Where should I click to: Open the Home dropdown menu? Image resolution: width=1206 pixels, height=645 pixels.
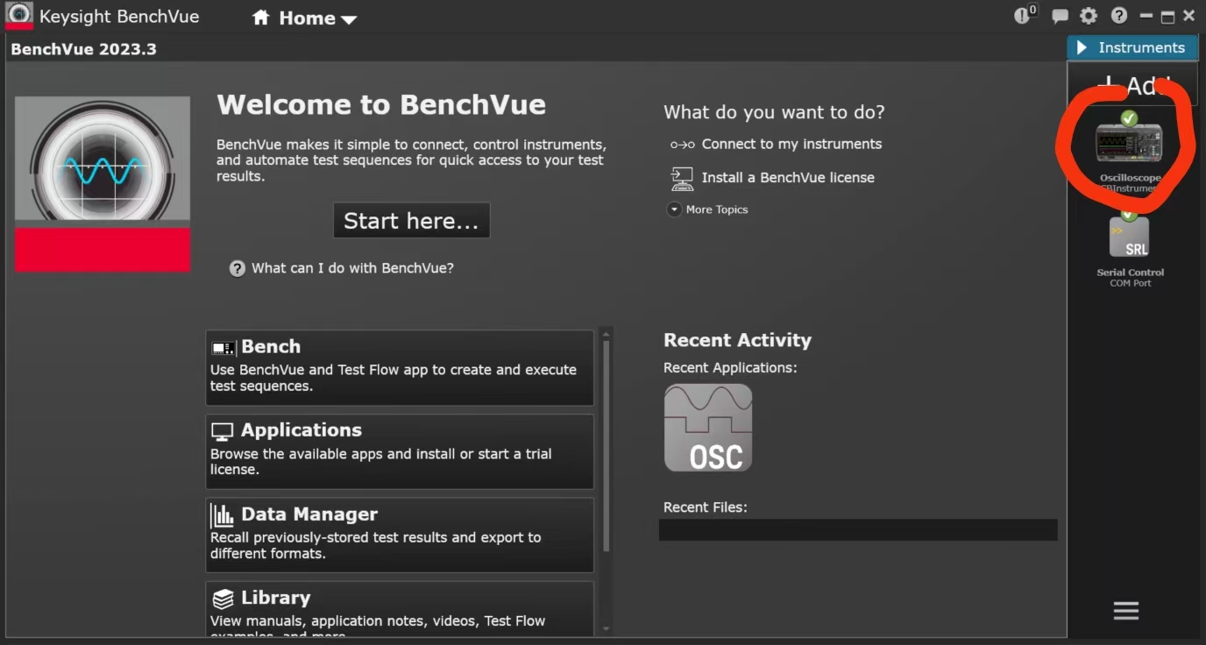click(x=304, y=18)
